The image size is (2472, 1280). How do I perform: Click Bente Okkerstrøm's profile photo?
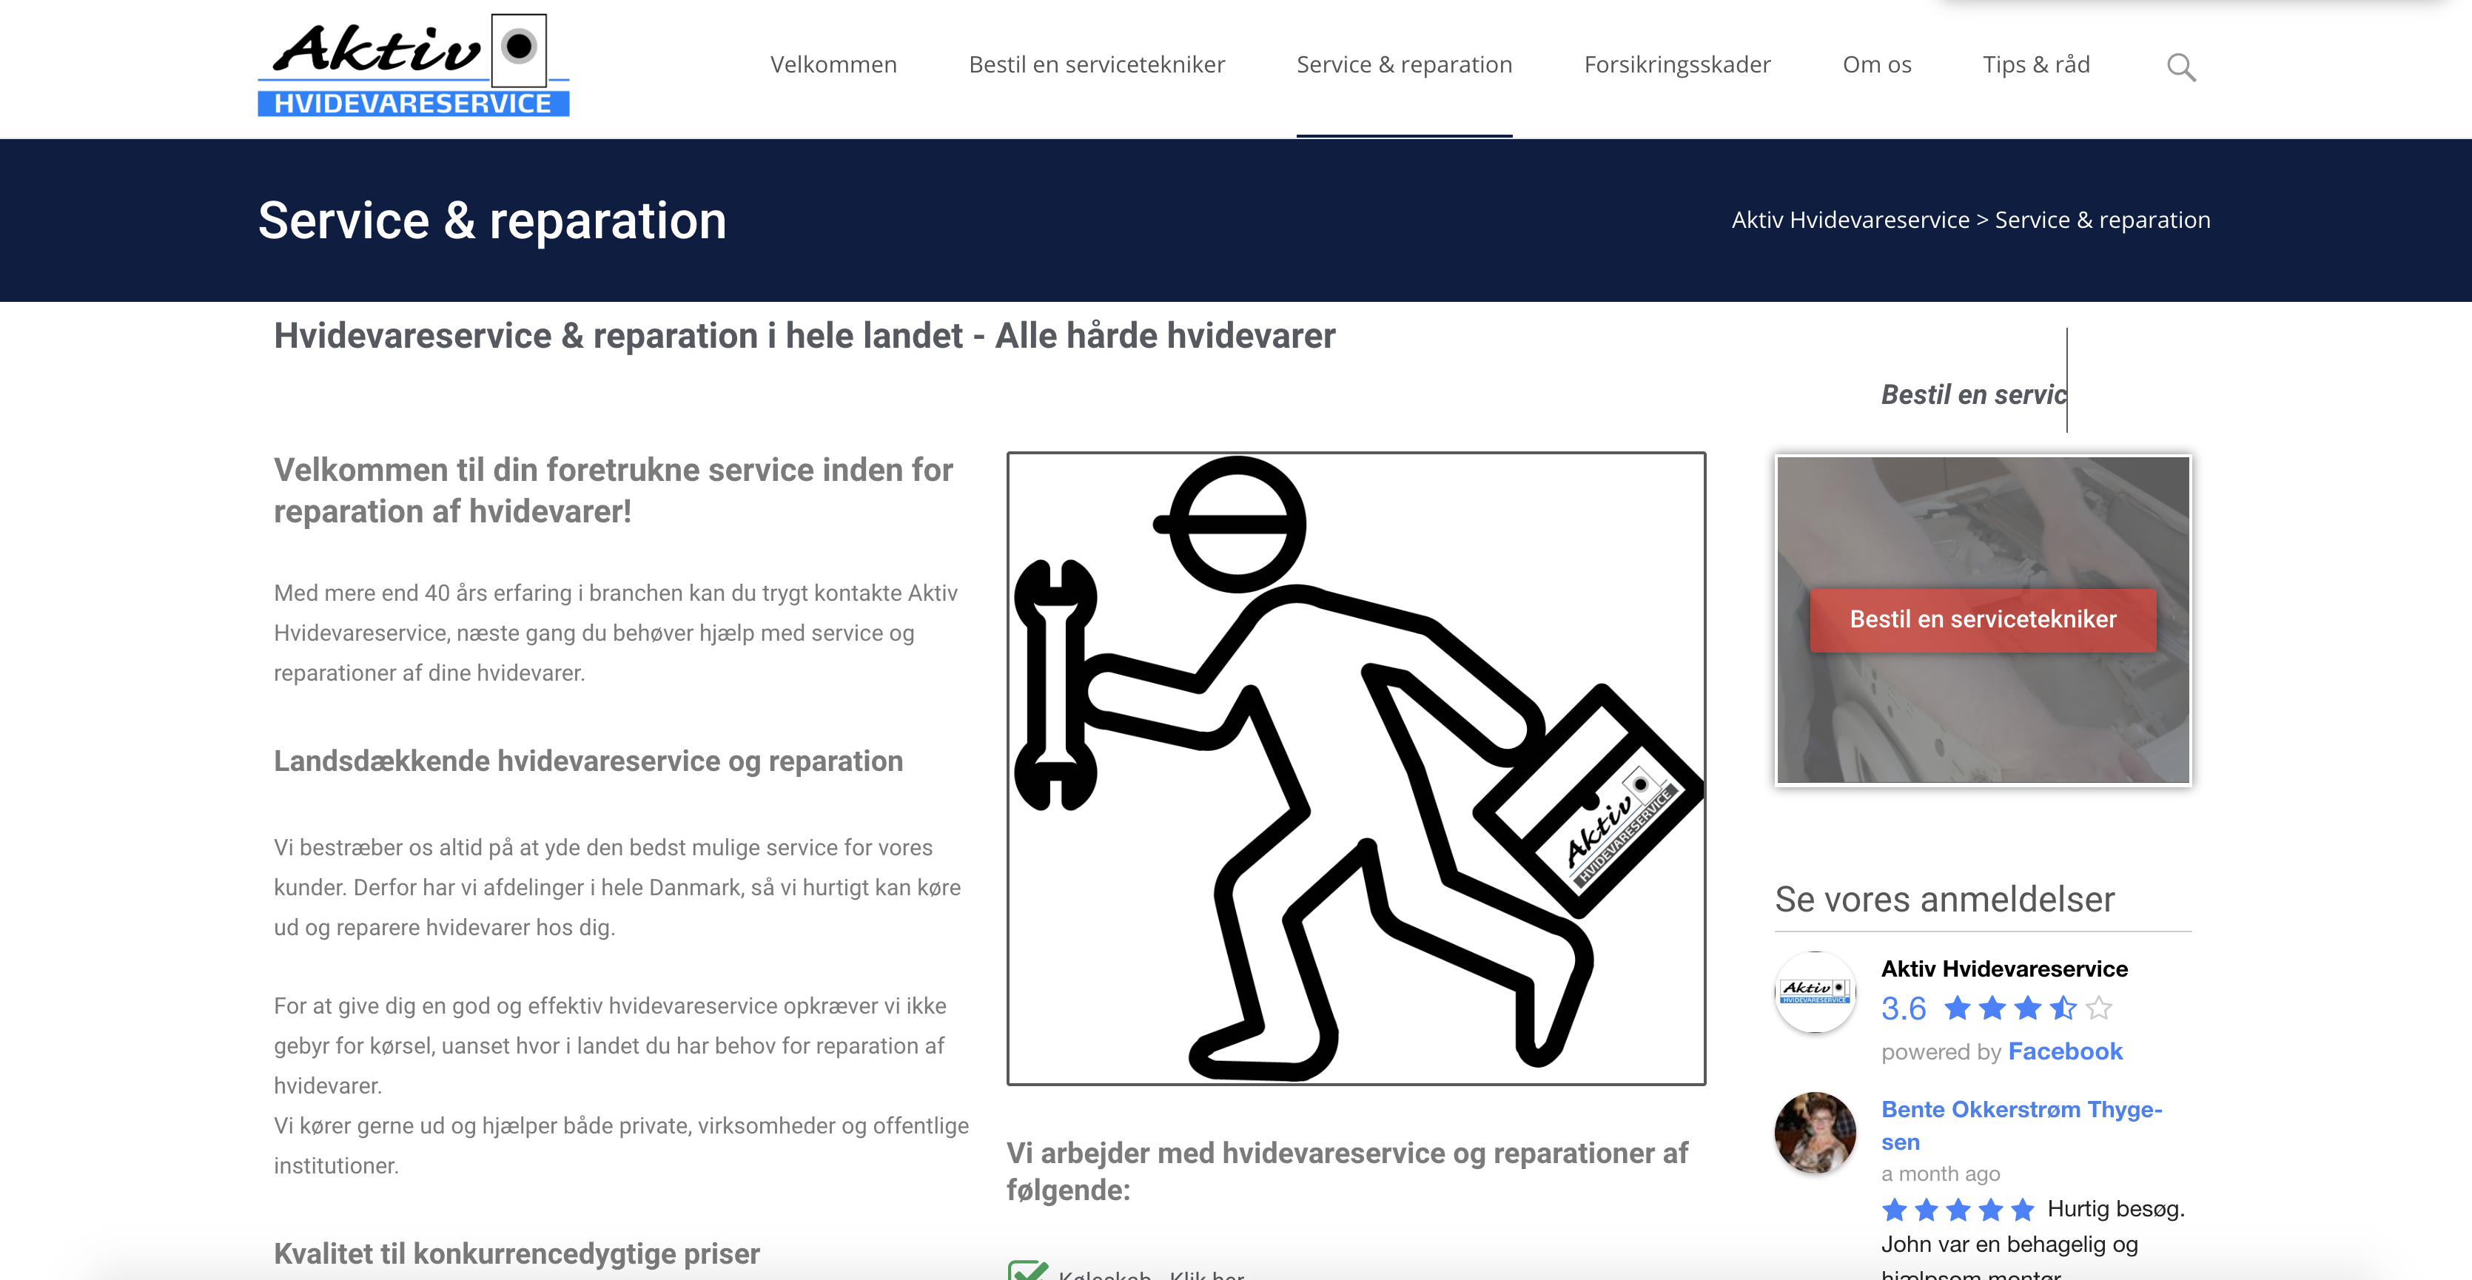(x=1815, y=1132)
